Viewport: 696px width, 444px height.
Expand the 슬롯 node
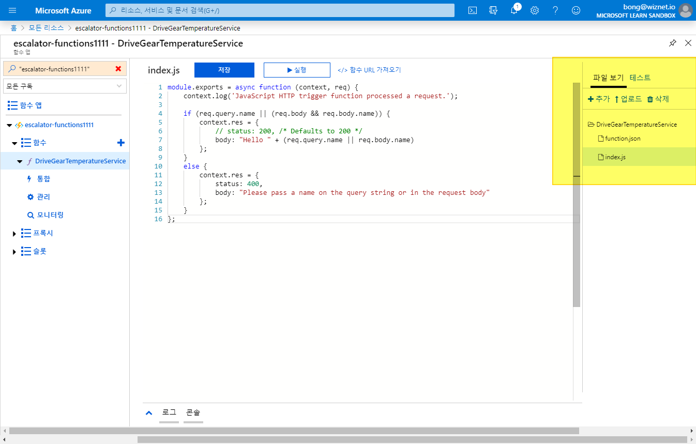click(x=14, y=252)
